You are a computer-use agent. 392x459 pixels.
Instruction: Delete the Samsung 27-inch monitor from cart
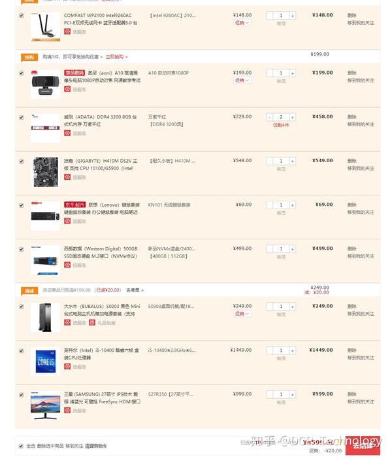351,394
